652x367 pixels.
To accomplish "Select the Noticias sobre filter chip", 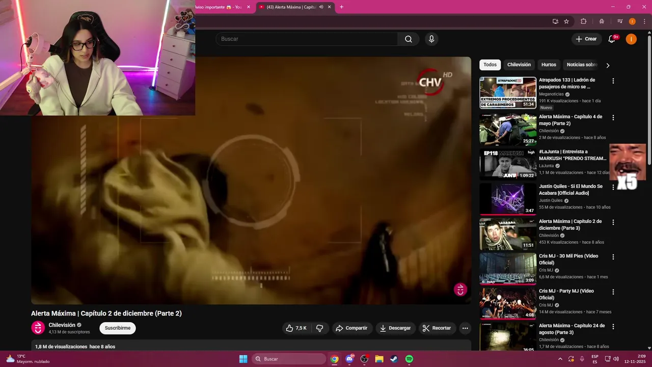I will (x=582, y=65).
